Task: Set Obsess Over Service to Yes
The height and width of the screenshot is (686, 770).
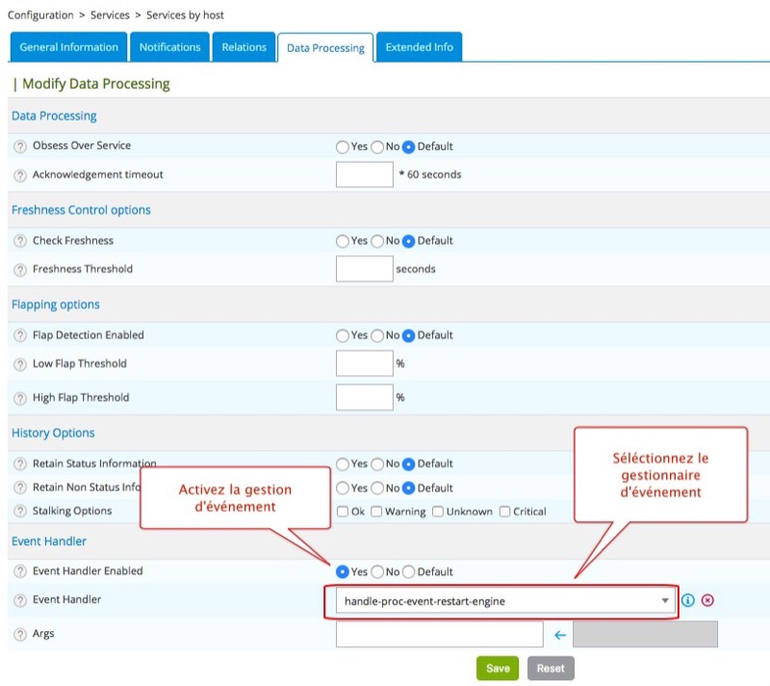Action: 343,147
